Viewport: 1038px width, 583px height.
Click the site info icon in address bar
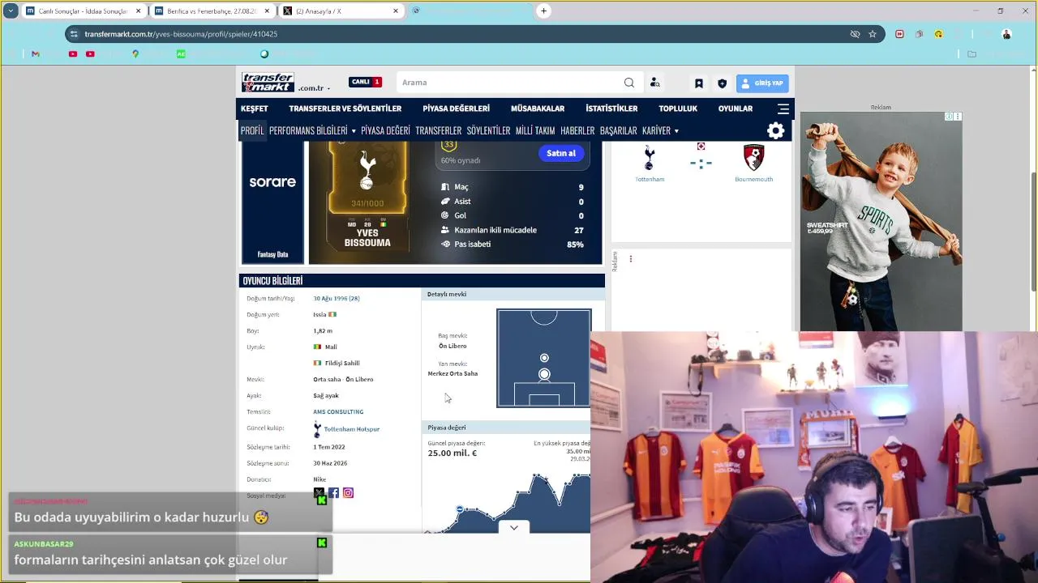[74, 34]
